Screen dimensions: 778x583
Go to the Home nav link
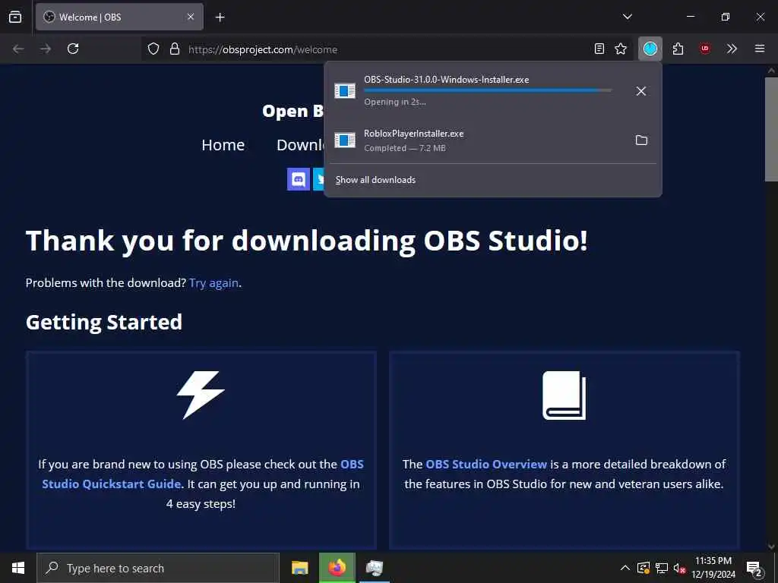tap(223, 145)
